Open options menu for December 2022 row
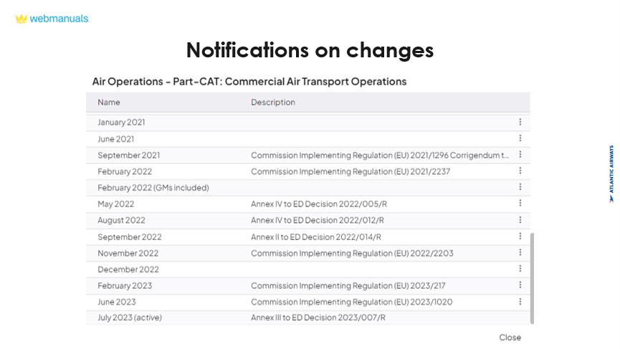This screenshot has width=620, height=349. click(520, 269)
